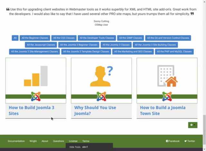206x151 pixels.
Task: Filter by All the Beginner Classes
Action: click(x=35, y=38)
